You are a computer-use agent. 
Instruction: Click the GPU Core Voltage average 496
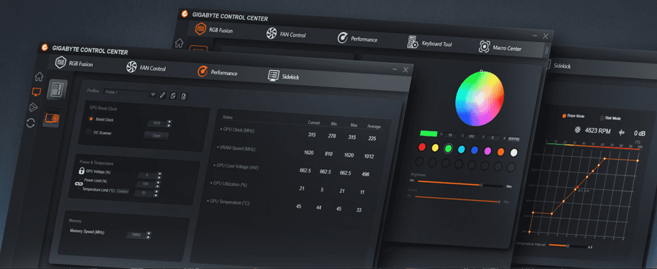365,174
